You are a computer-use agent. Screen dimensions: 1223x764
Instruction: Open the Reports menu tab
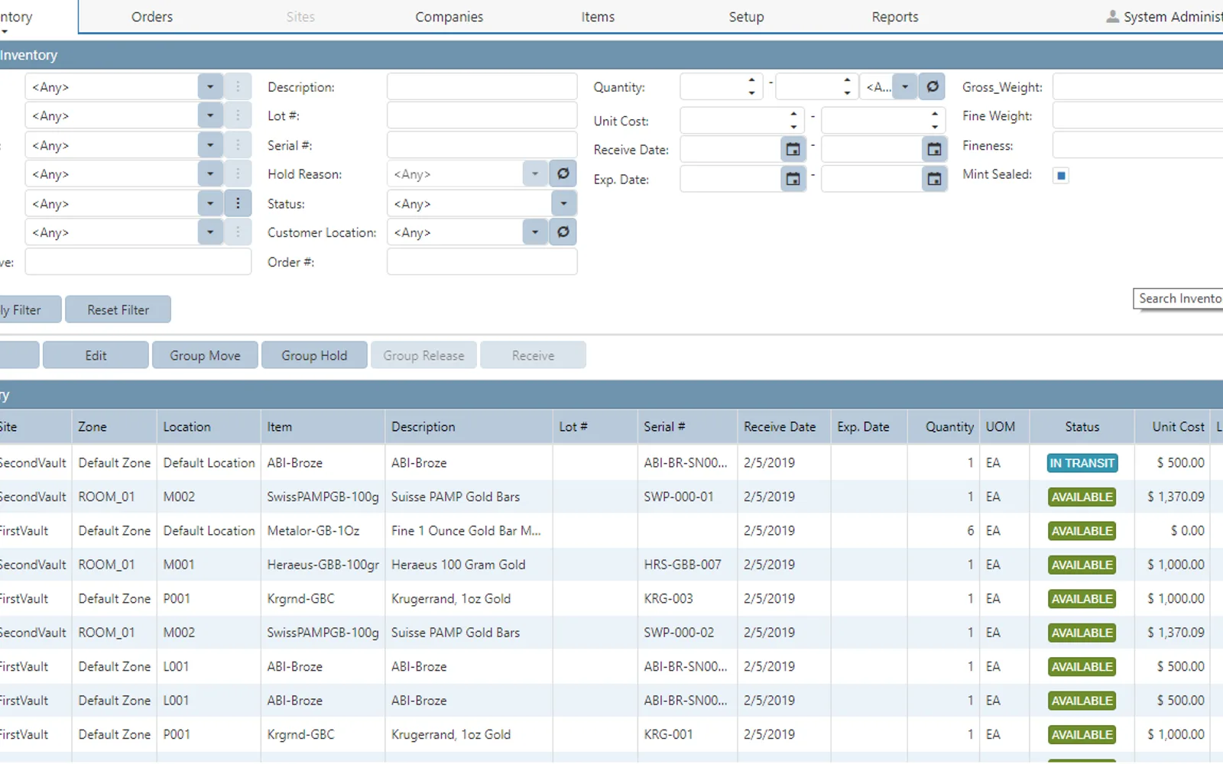coord(895,17)
